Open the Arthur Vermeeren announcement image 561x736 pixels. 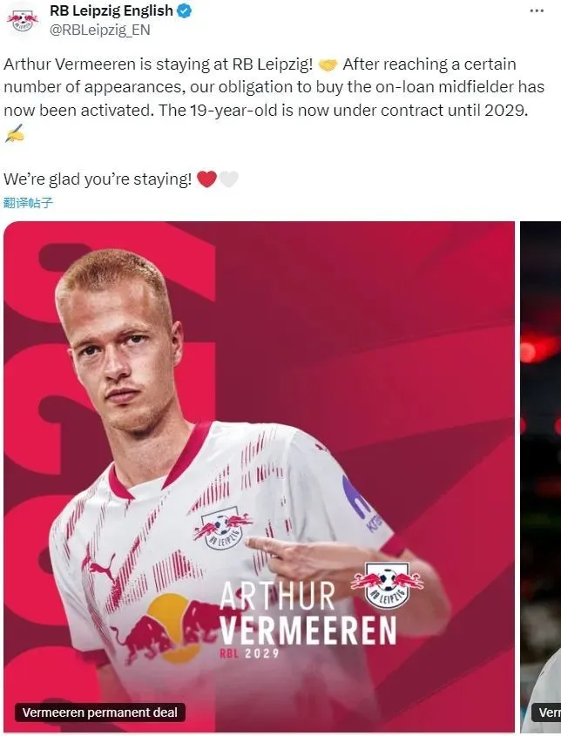point(259,476)
